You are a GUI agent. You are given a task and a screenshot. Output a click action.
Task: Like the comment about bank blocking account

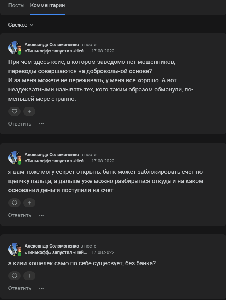pyautogui.click(x=15, y=203)
